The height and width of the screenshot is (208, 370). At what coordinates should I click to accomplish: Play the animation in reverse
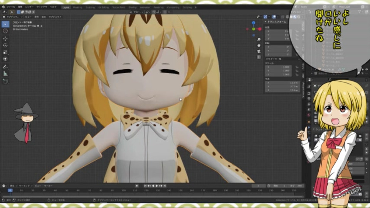click(153, 186)
